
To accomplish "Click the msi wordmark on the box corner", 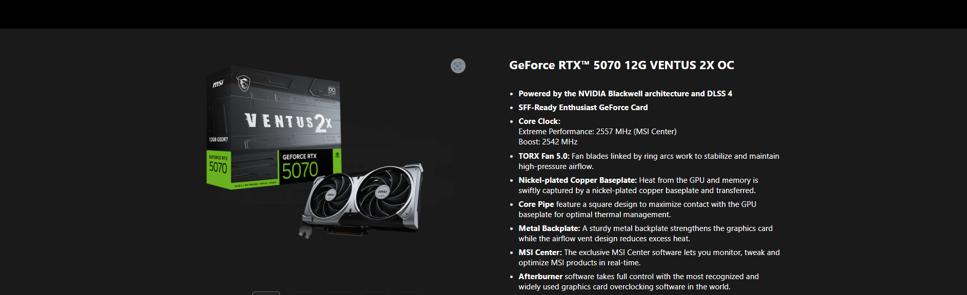I will 218,83.
